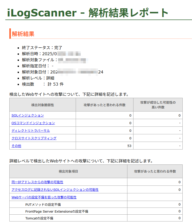The width and height of the screenshot is (192, 224).
Task: Click the 検出対象項目 column header
Action: coord(68,171)
